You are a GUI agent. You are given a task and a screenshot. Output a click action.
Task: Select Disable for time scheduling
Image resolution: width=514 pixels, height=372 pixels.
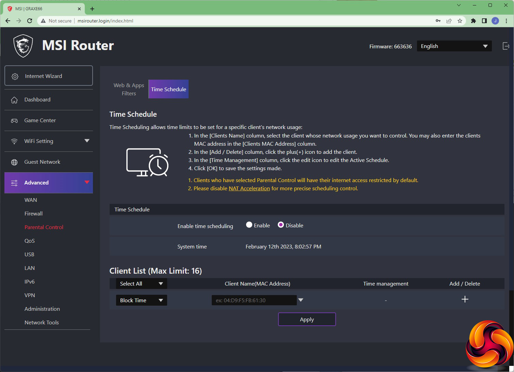(281, 225)
